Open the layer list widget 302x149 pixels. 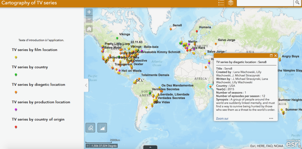pyautogui.click(x=231, y=3)
